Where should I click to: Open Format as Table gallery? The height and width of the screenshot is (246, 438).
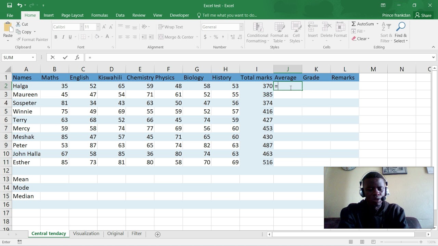coord(279,33)
